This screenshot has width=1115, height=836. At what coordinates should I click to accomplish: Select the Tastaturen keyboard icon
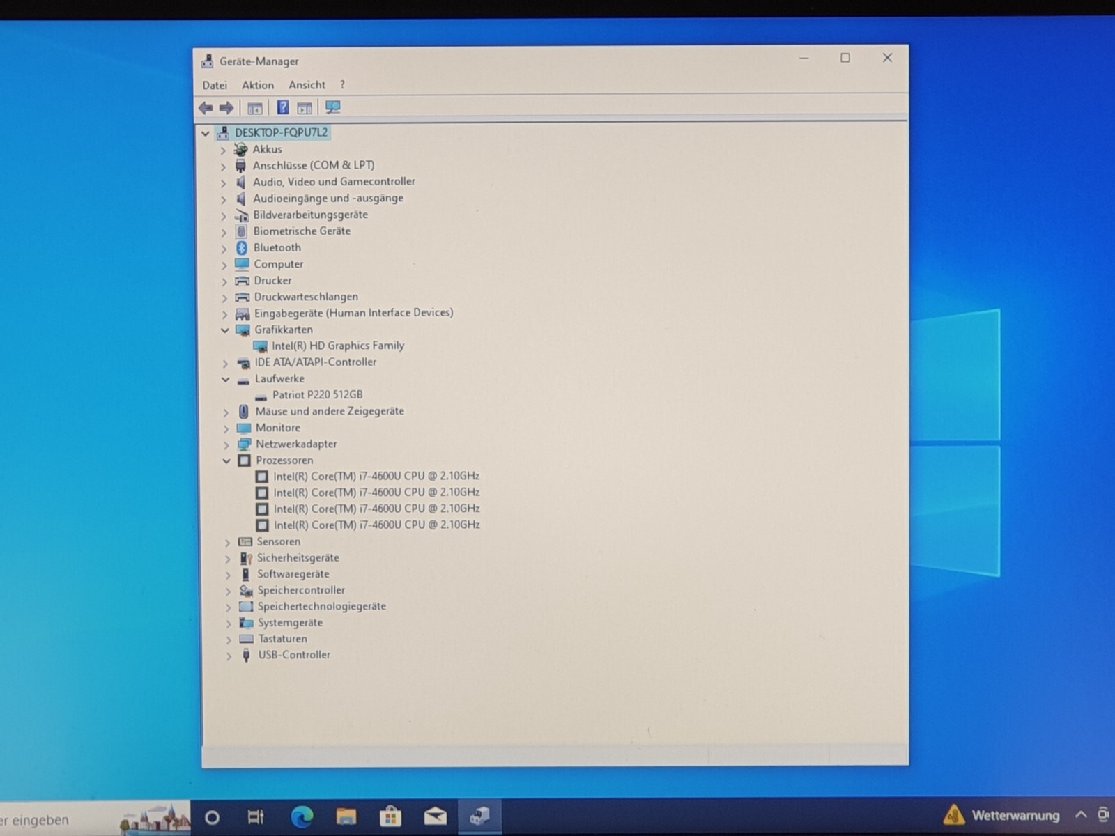246,639
